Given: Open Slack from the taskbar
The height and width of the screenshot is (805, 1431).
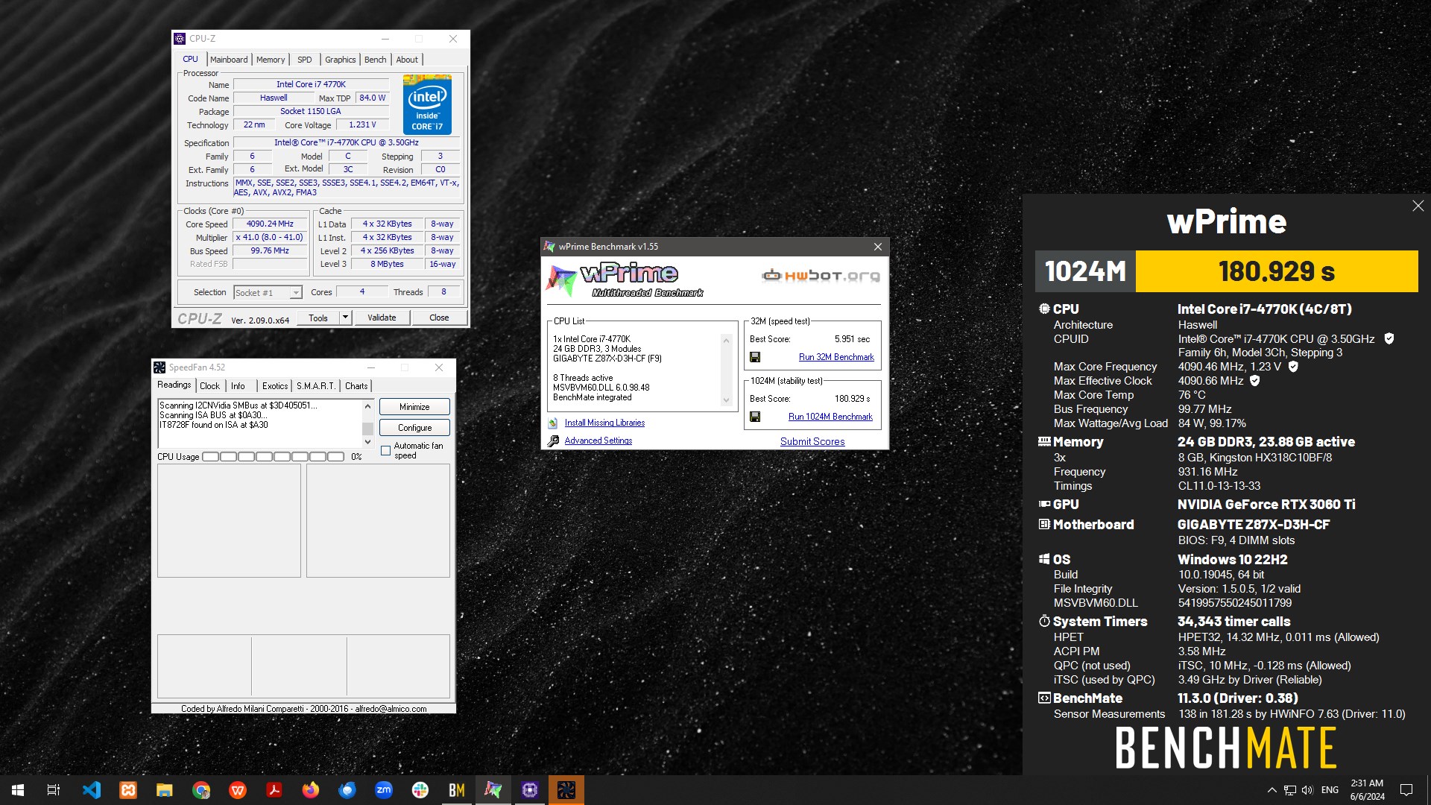Looking at the screenshot, I should 420,790.
